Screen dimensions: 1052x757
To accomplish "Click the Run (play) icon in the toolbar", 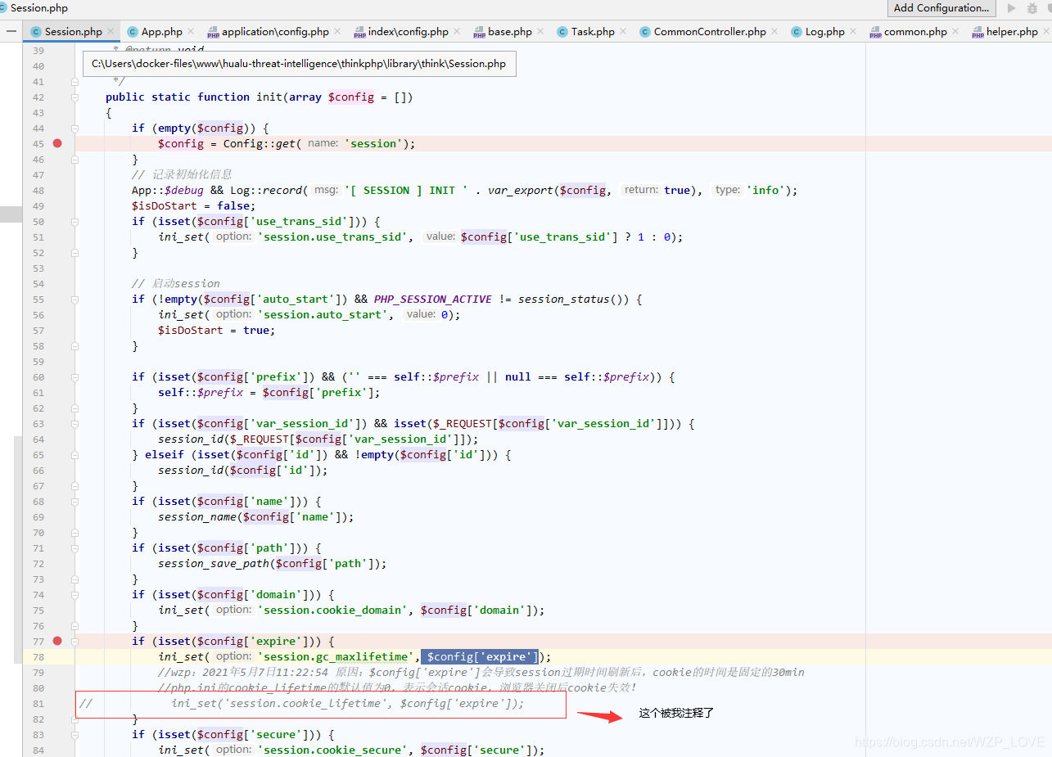I will 1012,8.
